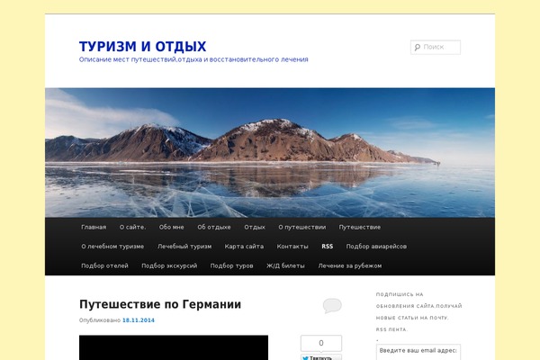Click the tagline Описание мест путешествий
The image size is (540, 360).
[193, 59]
